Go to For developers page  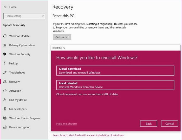pos(18,109)
